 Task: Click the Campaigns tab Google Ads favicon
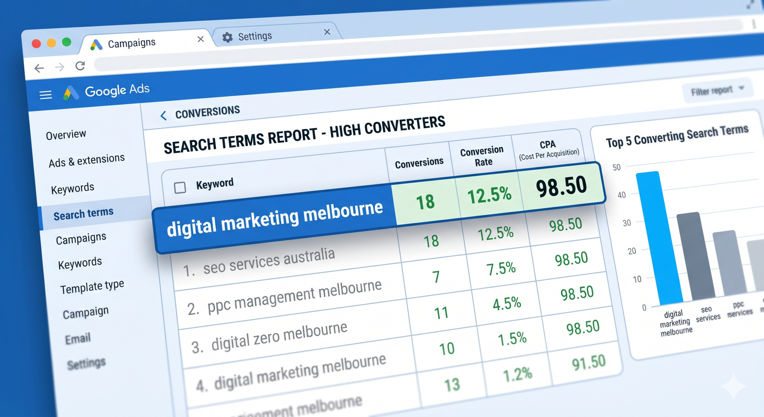pyautogui.click(x=96, y=45)
